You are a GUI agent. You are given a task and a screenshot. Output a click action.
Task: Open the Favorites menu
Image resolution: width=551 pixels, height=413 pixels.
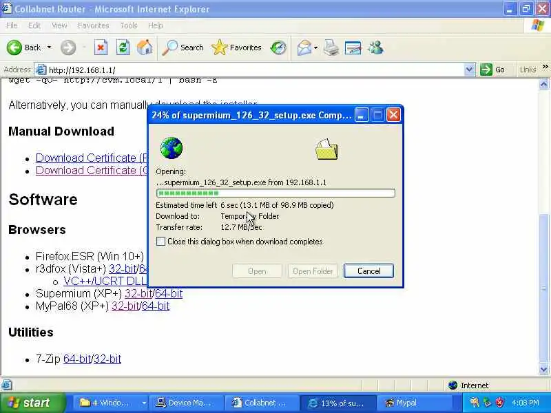93,25
